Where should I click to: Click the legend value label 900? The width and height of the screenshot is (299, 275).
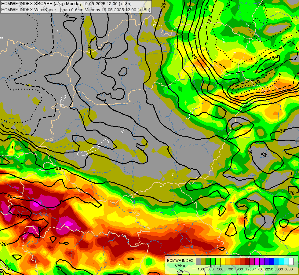[x=240, y=269]
